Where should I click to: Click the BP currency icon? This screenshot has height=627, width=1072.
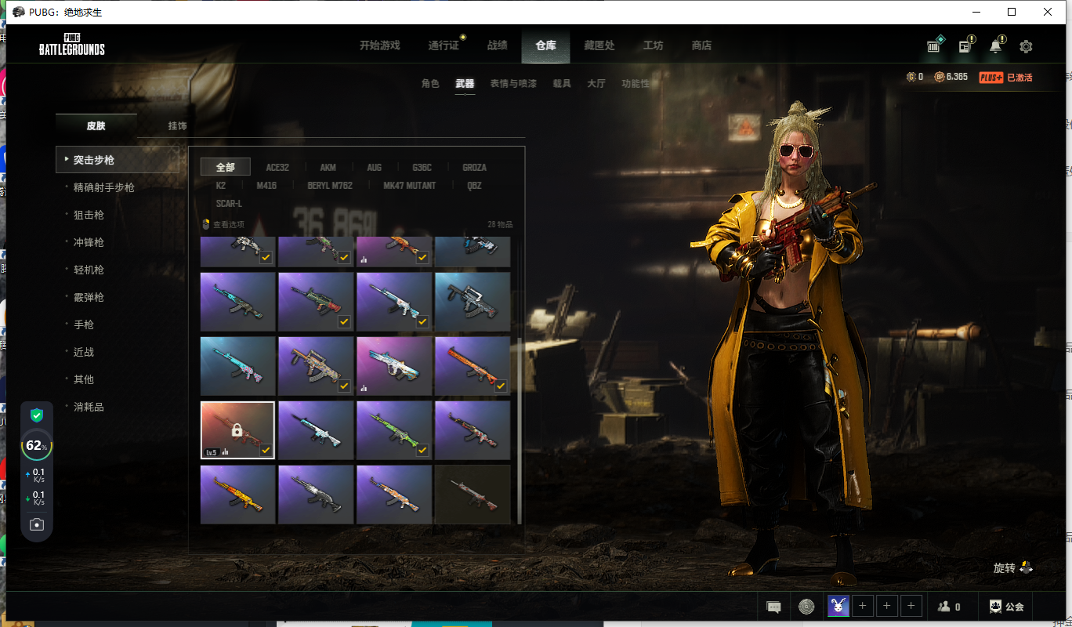click(x=939, y=77)
